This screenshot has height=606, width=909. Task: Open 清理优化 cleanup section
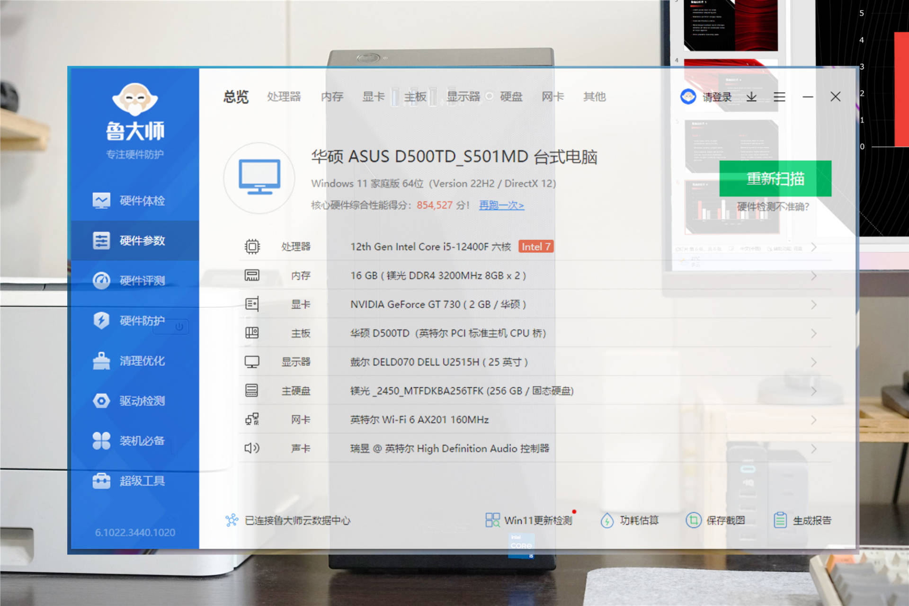pos(135,361)
